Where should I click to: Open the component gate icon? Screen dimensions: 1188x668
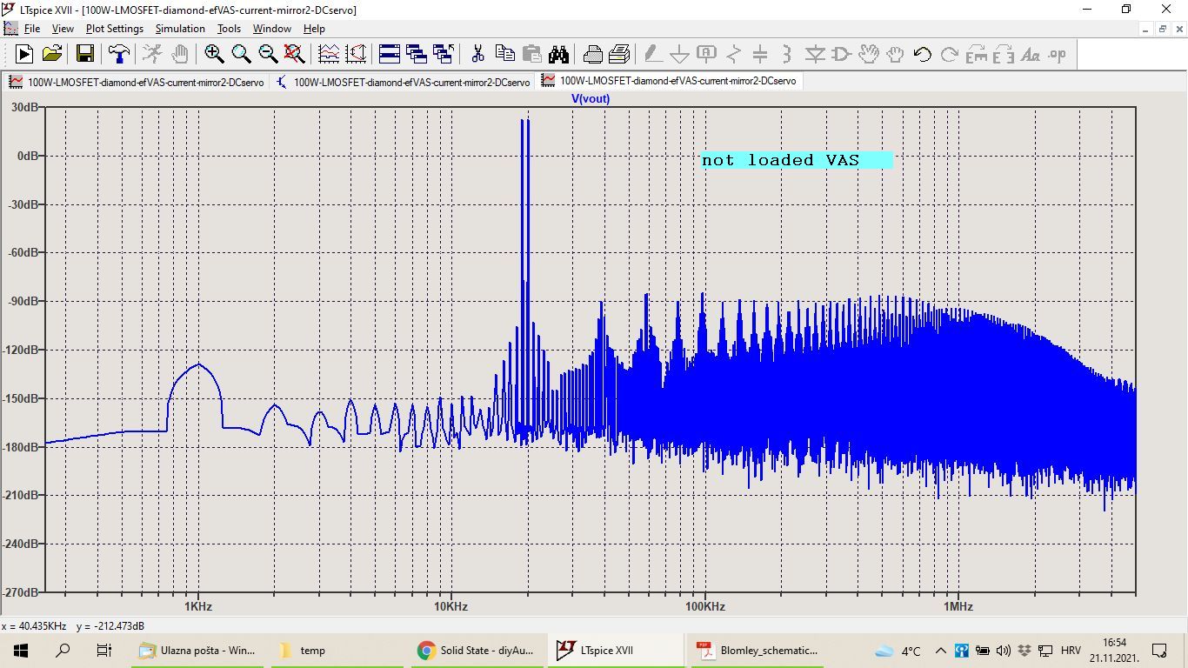[x=842, y=54]
